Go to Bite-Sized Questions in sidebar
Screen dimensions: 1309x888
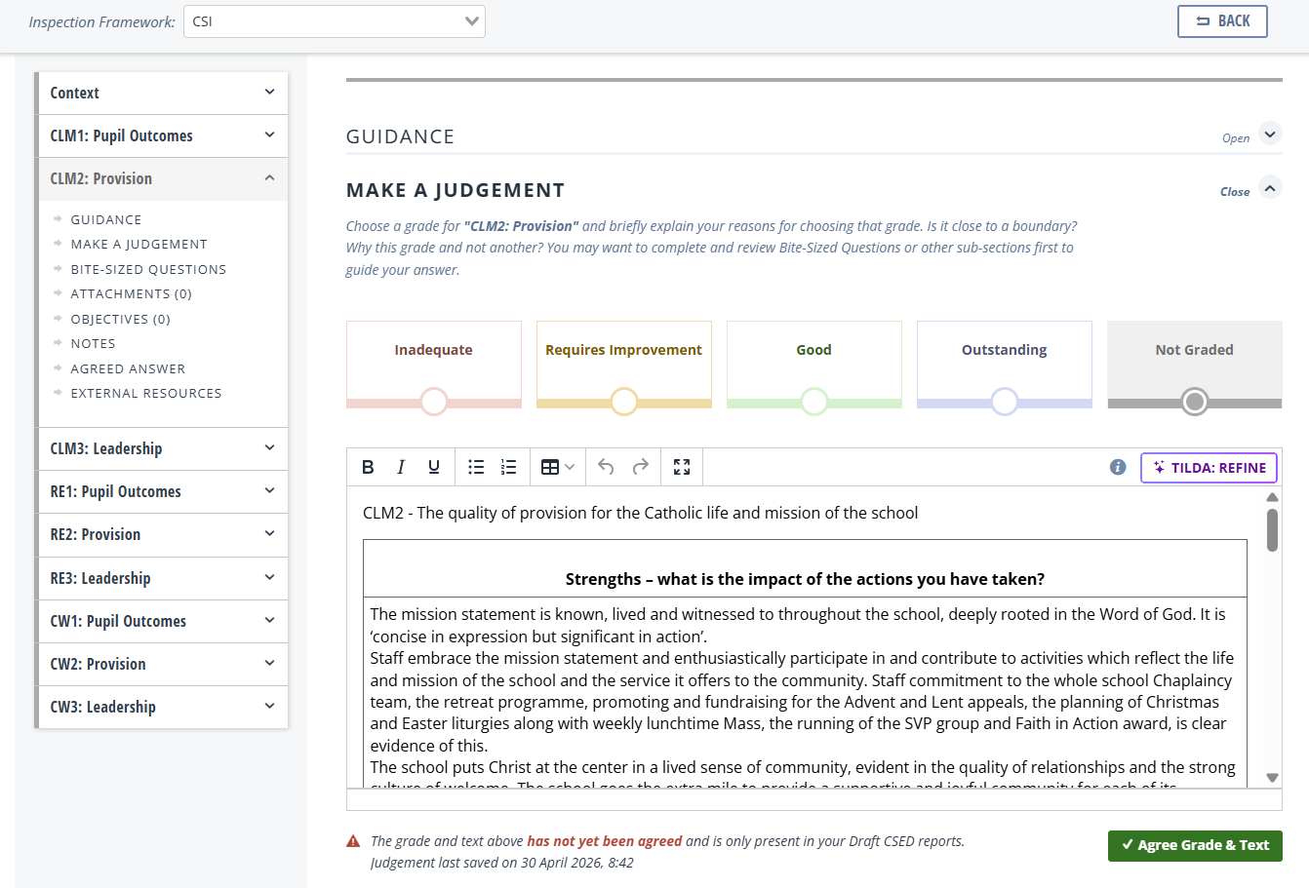(x=148, y=269)
